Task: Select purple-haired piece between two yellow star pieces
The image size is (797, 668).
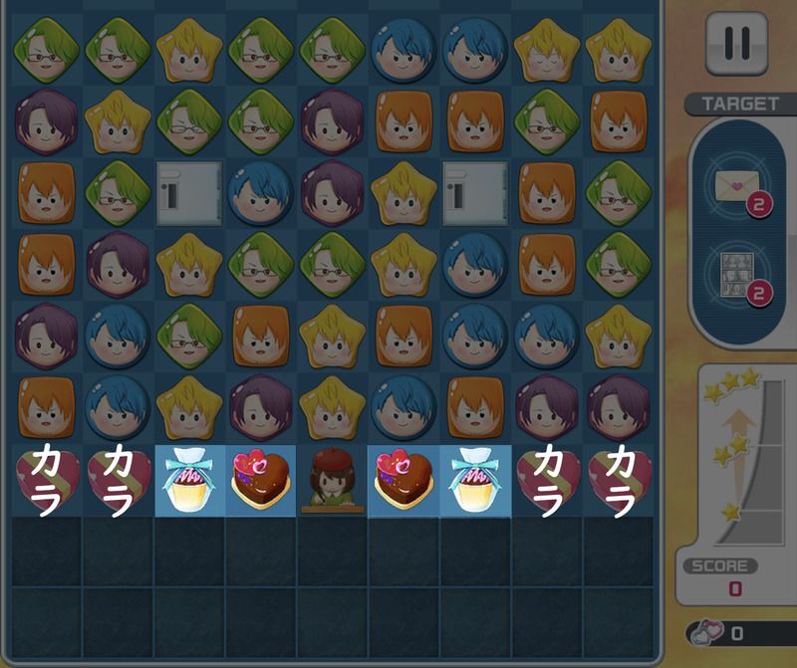Action: click(260, 408)
